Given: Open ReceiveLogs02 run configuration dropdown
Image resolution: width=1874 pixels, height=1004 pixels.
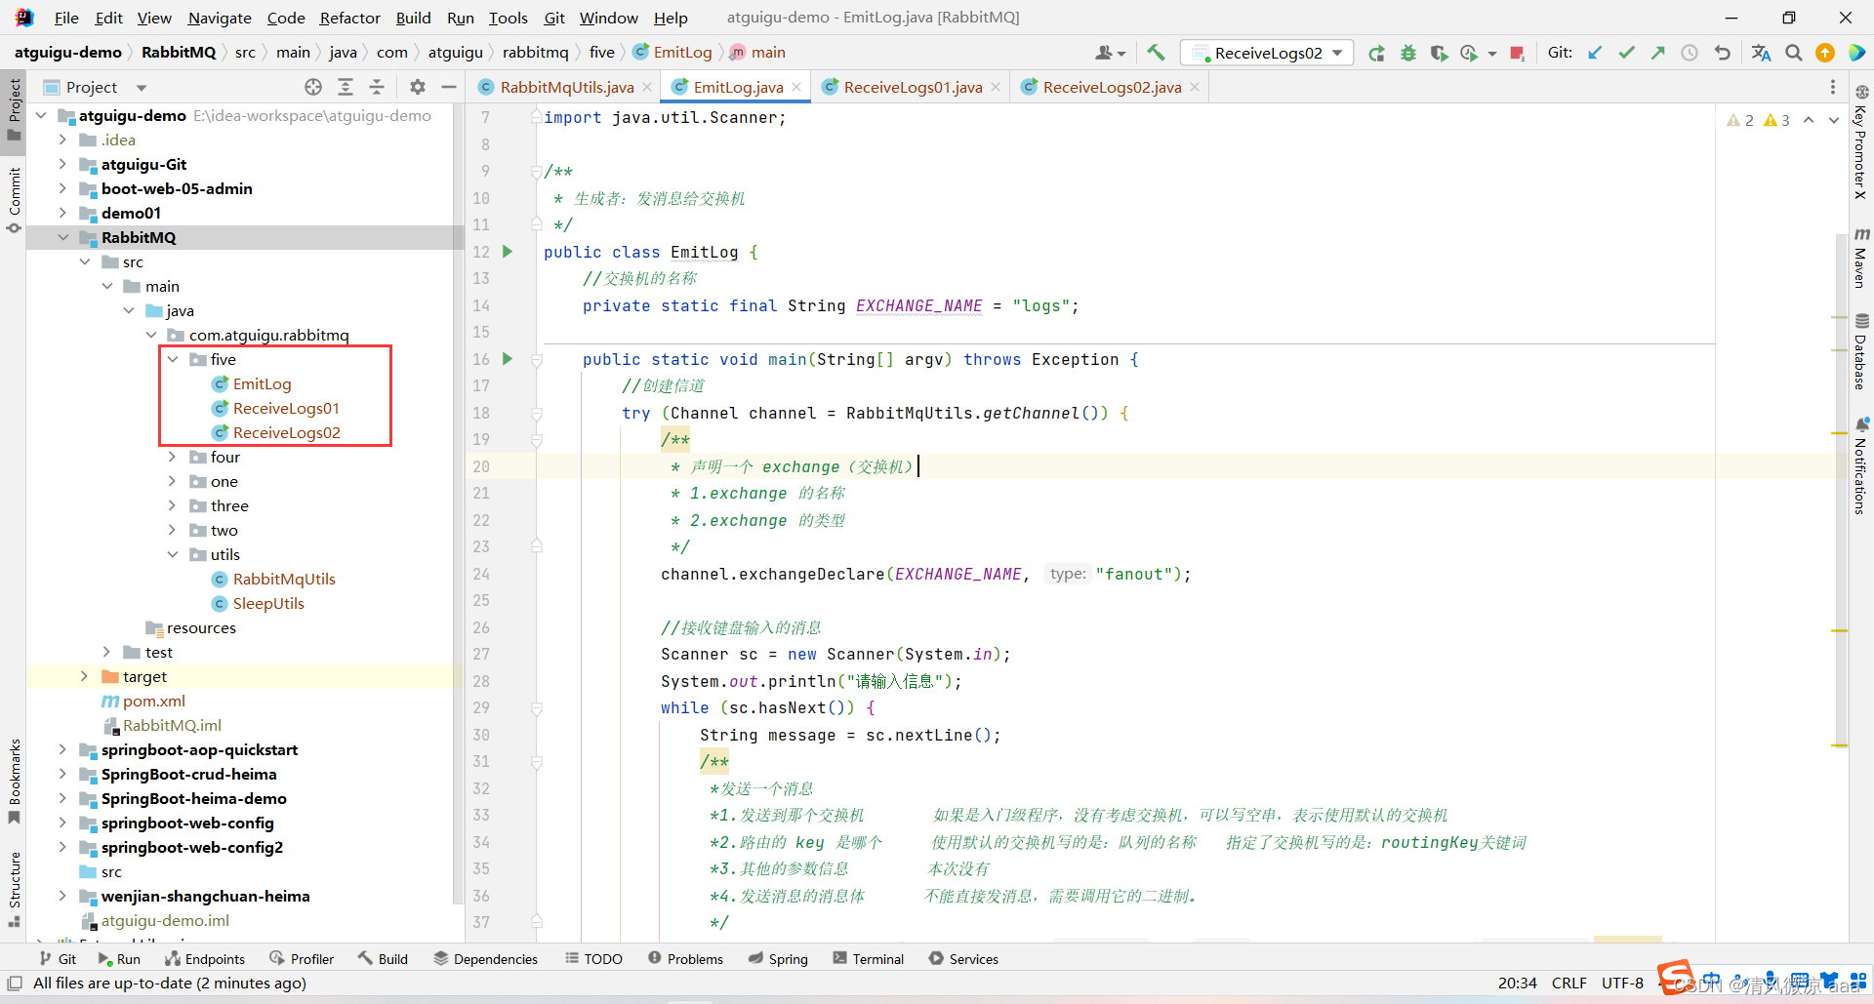Looking at the screenshot, I should [1267, 53].
